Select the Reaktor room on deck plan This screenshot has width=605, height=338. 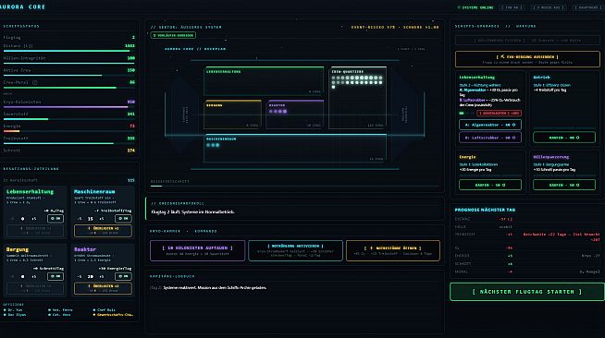(295, 115)
